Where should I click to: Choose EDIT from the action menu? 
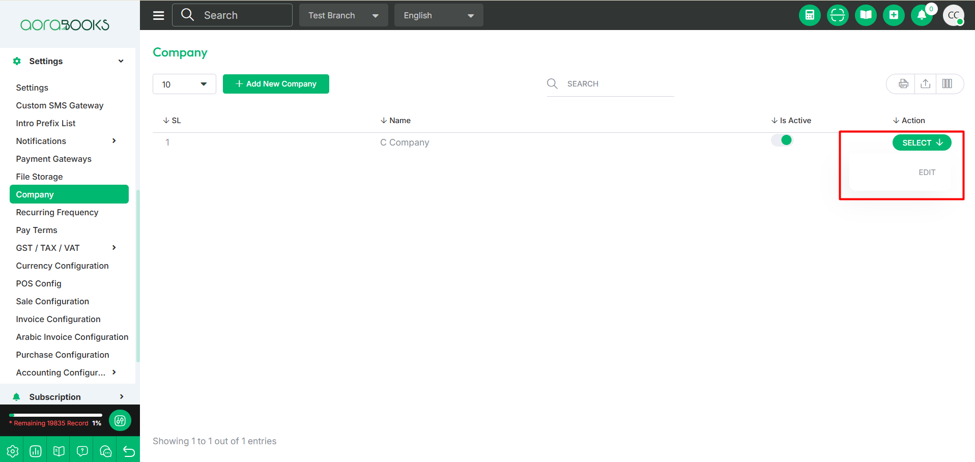pyautogui.click(x=927, y=172)
